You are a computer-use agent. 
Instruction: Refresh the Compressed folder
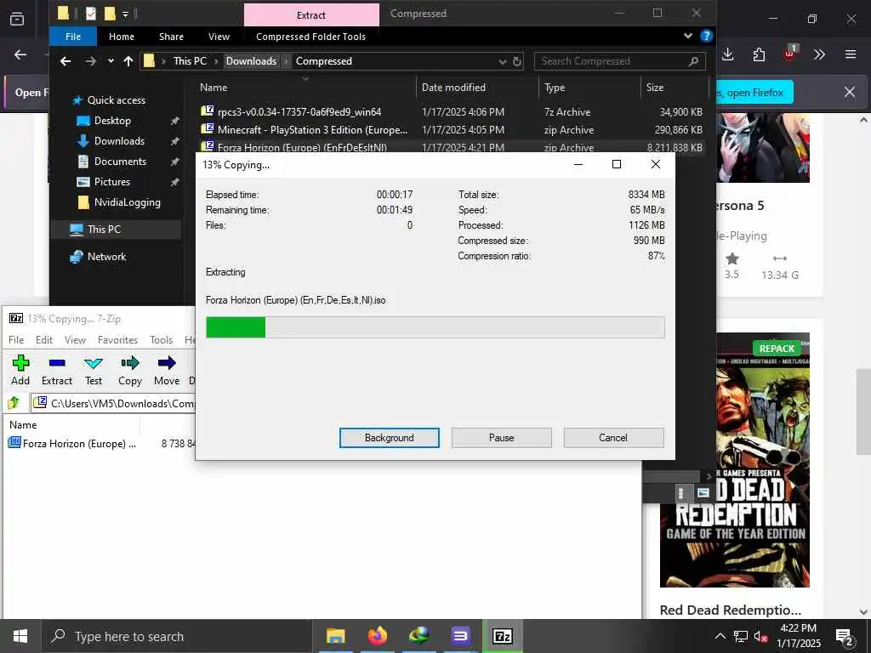tap(517, 61)
